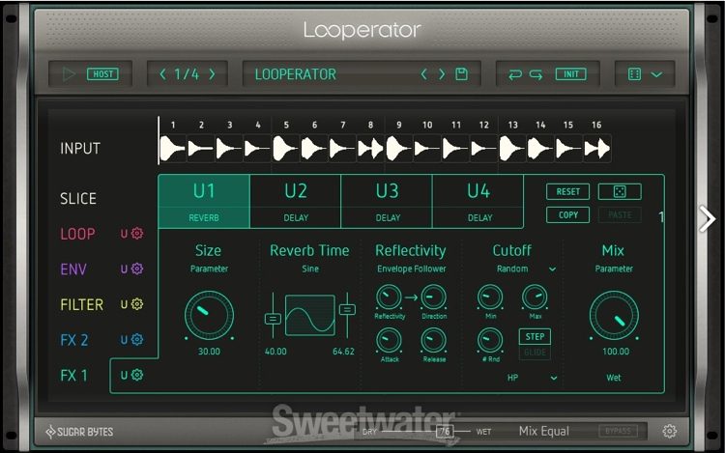The image size is (725, 453).
Task: Toggle HOST sync button
Action: pyautogui.click(x=102, y=73)
